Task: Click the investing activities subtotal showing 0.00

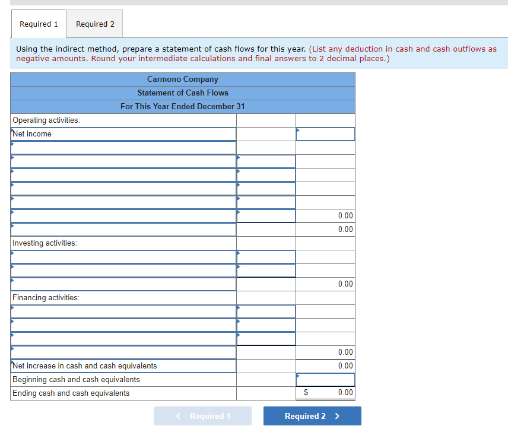Action: [x=325, y=284]
